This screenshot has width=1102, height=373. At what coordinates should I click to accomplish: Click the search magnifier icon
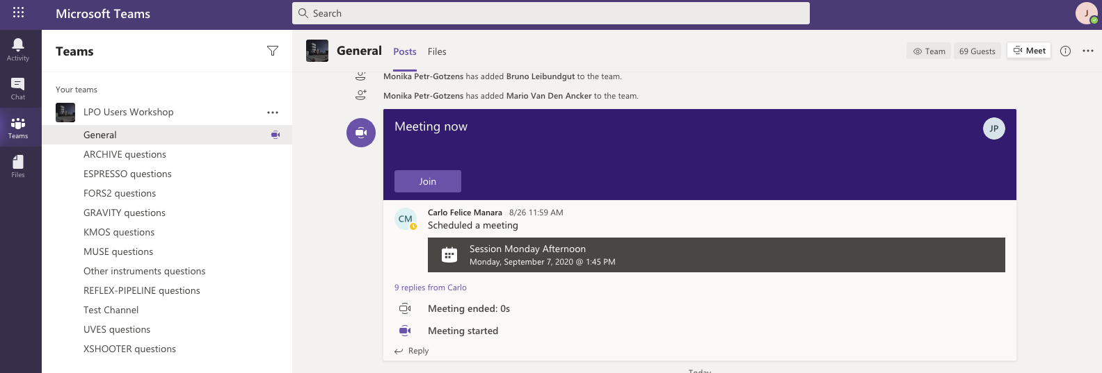(303, 13)
